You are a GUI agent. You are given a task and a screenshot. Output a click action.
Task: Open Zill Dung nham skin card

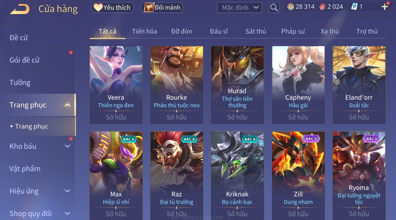[x=298, y=175]
